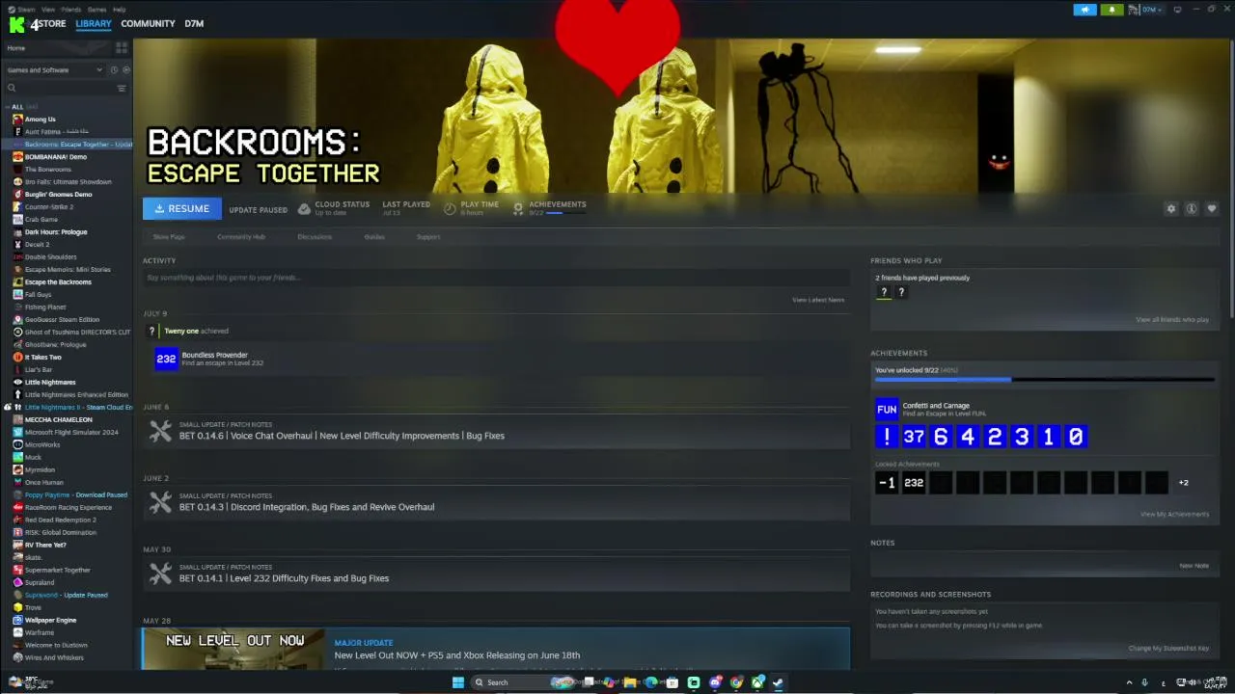Image resolution: width=1235 pixels, height=694 pixels.
Task: Click the blue RESUME button
Action: coord(182,208)
